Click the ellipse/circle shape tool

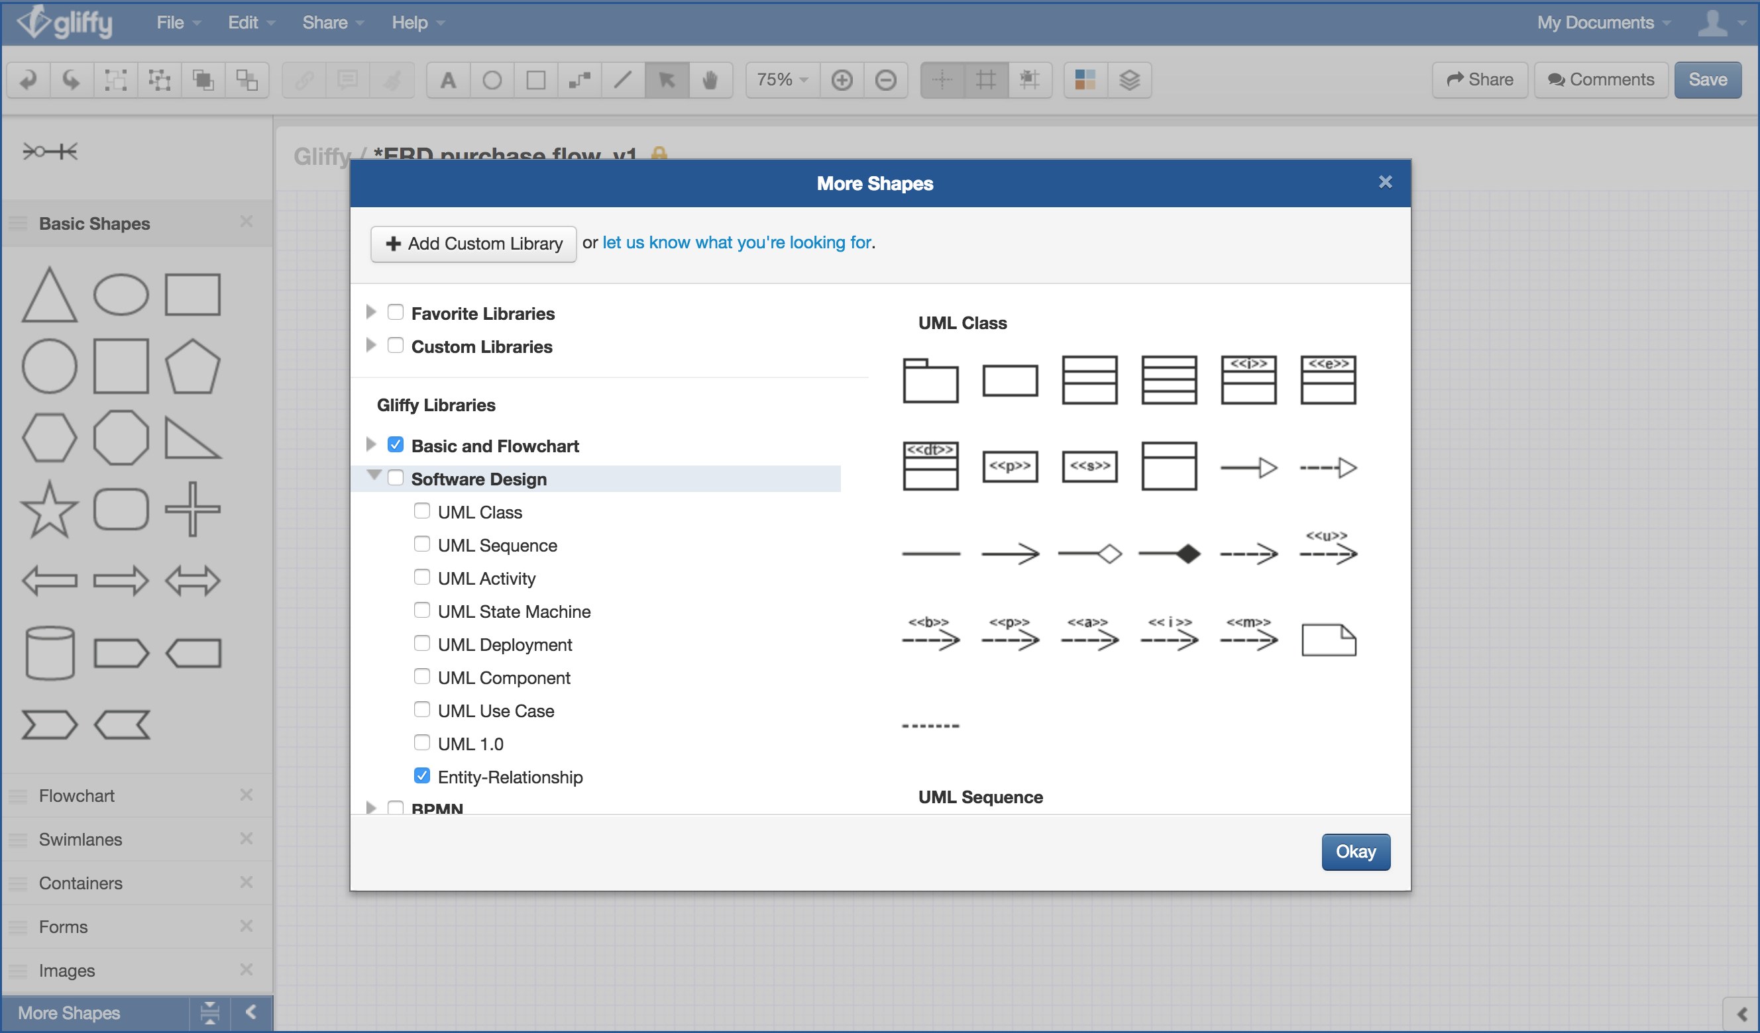pyautogui.click(x=491, y=80)
